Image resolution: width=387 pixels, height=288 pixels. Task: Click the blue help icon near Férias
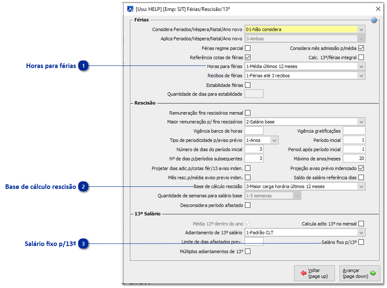click(x=374, y=20)
